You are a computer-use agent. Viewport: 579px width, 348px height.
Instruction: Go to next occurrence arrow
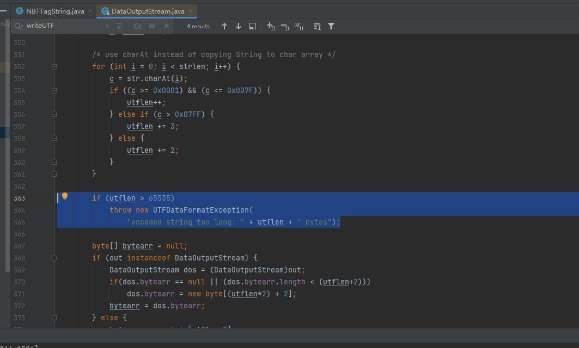point(239,26)
